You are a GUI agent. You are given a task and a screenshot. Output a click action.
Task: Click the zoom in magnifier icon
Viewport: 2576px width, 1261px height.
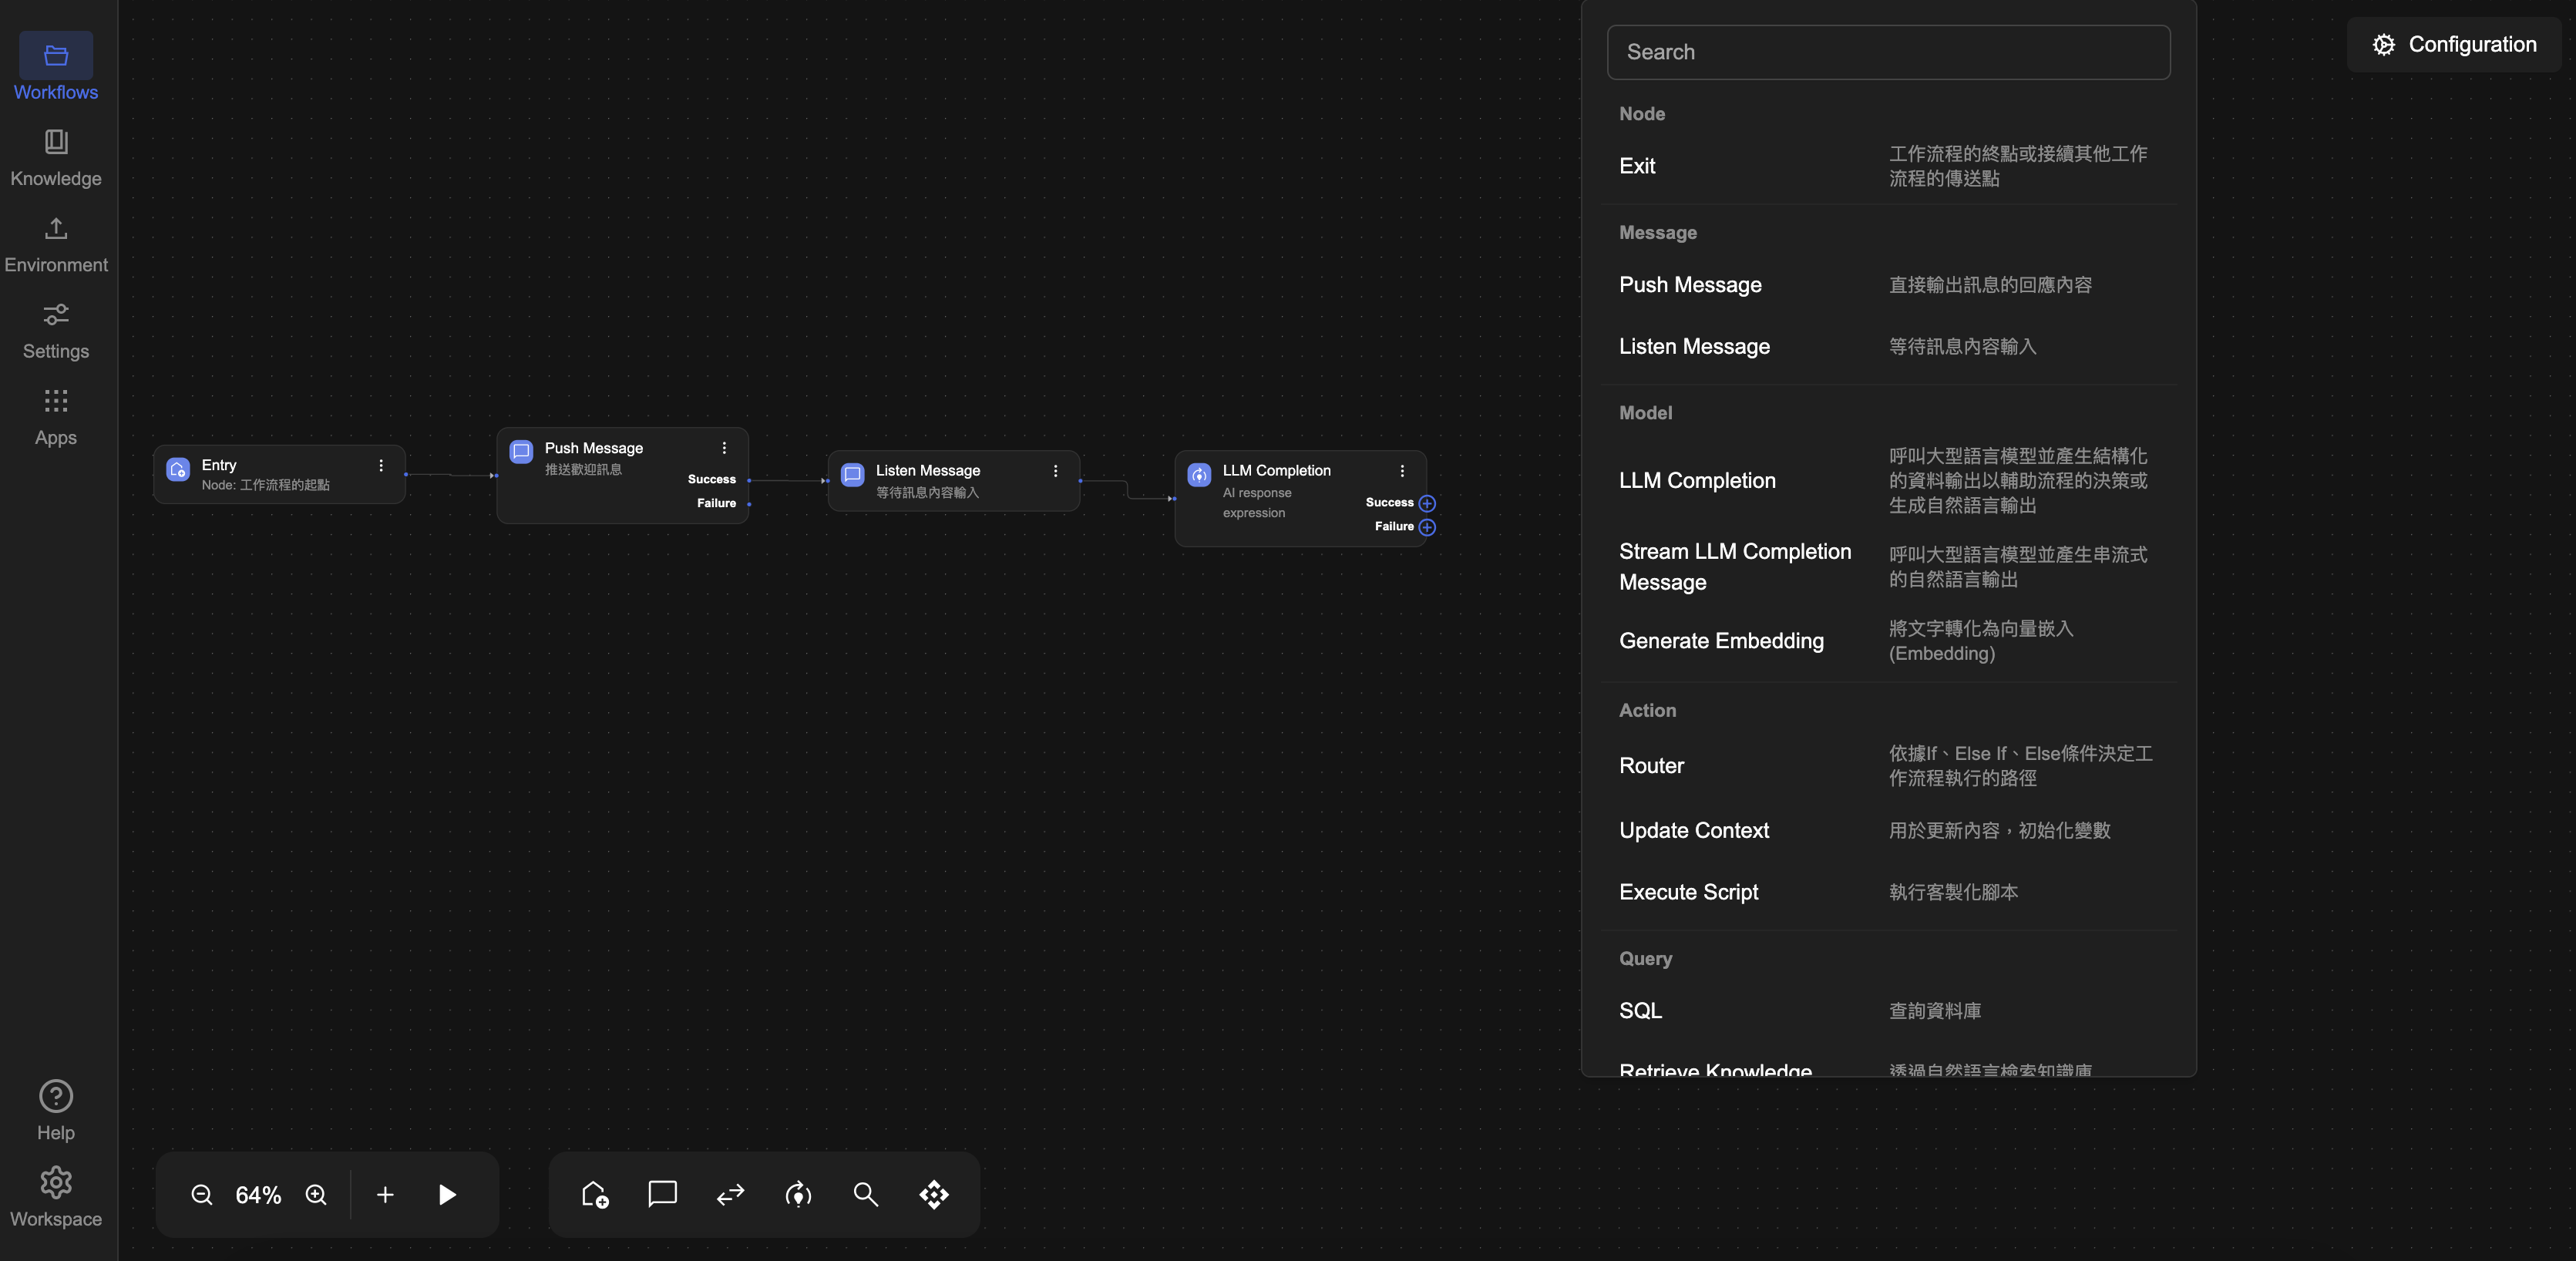click(x=316, y=1194)
